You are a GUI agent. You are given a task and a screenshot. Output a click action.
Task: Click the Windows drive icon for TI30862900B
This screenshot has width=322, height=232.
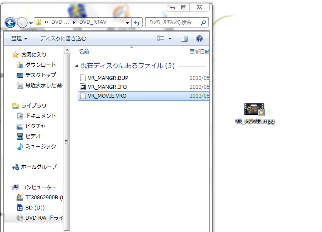point(20,198)
